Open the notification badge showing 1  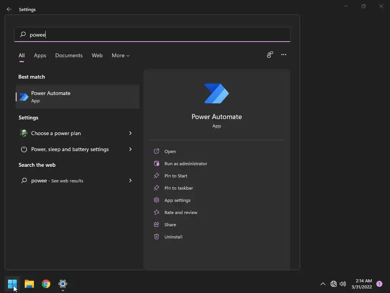379,284
